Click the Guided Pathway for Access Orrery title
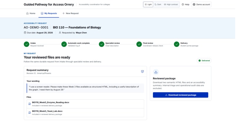Viewport: 237px width, 133px height. (x=49, y=4)
